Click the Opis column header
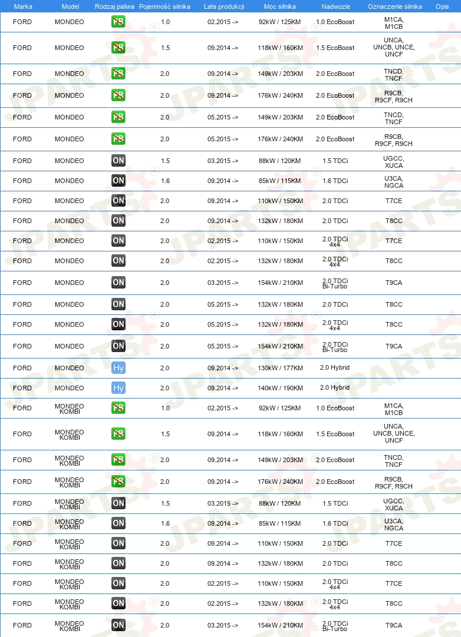 (x=442, y=6)
